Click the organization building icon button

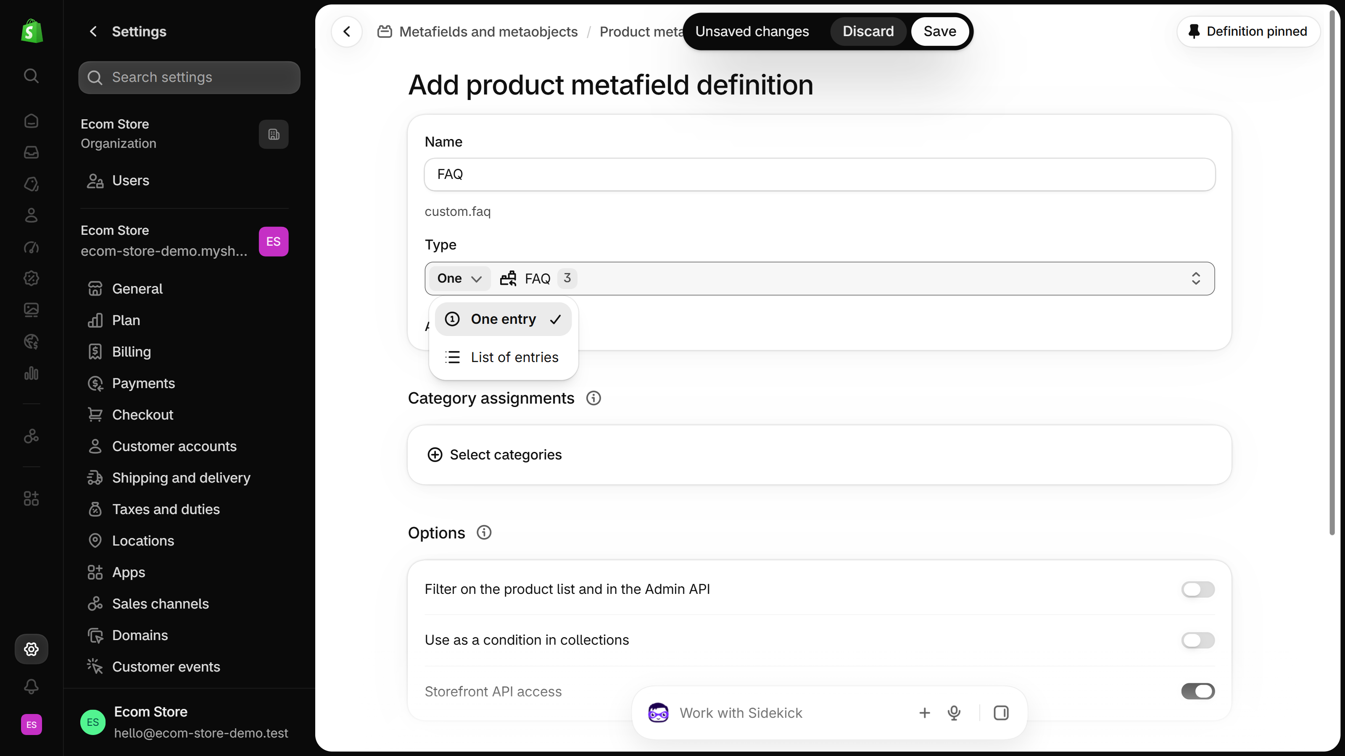[274, 134]
